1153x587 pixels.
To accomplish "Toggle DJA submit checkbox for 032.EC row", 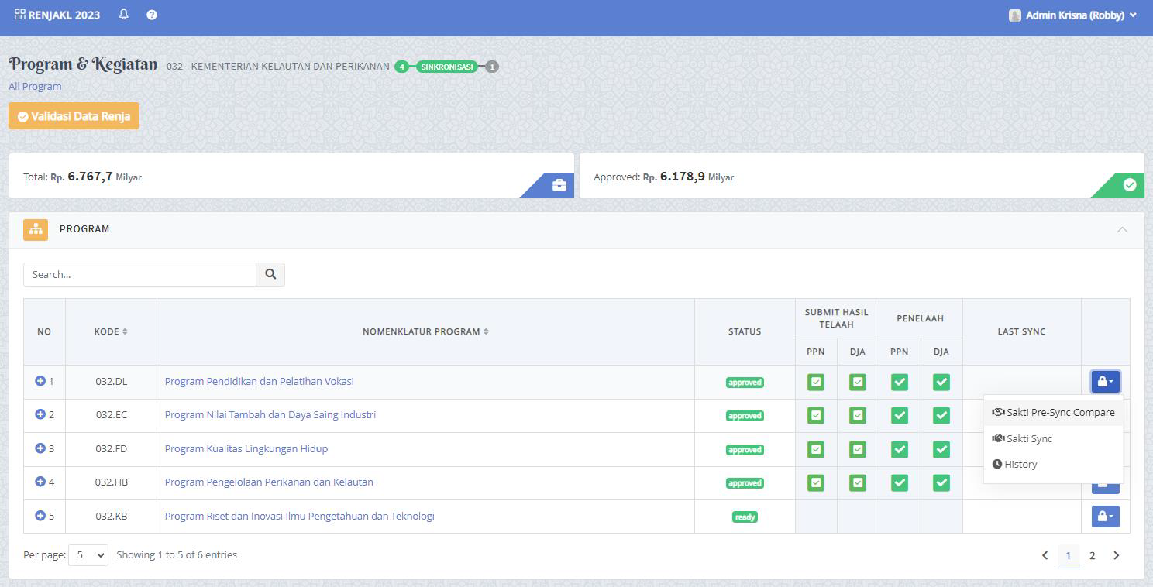I will pos(858,416).
